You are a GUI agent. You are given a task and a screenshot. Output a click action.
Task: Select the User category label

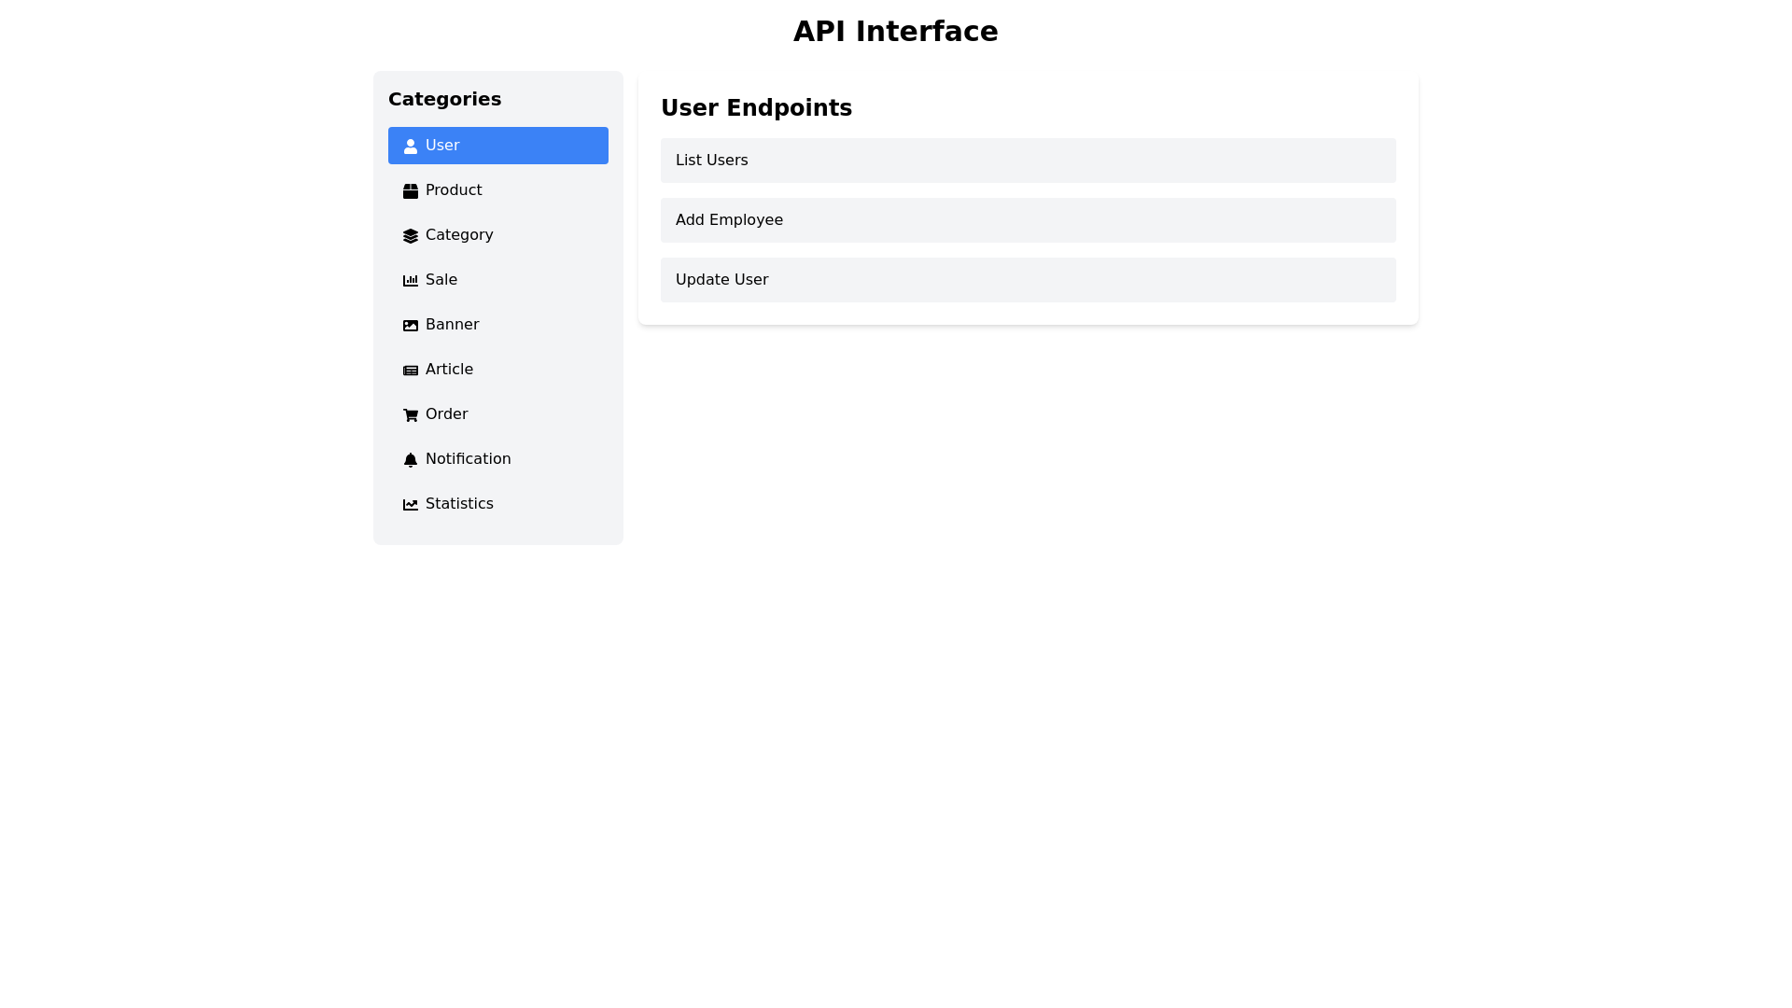pos(442,146)
